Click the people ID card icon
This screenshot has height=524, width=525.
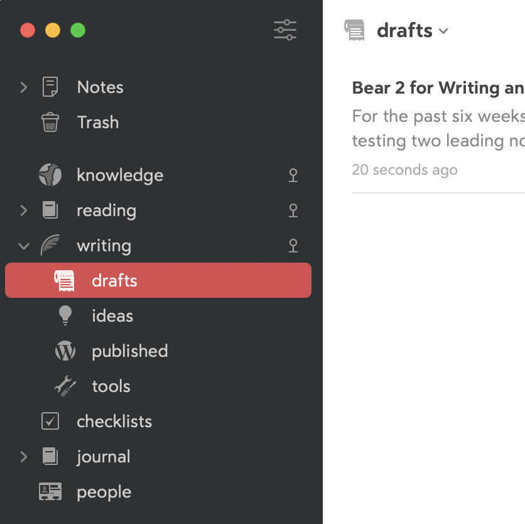click(x=50, y=491)
